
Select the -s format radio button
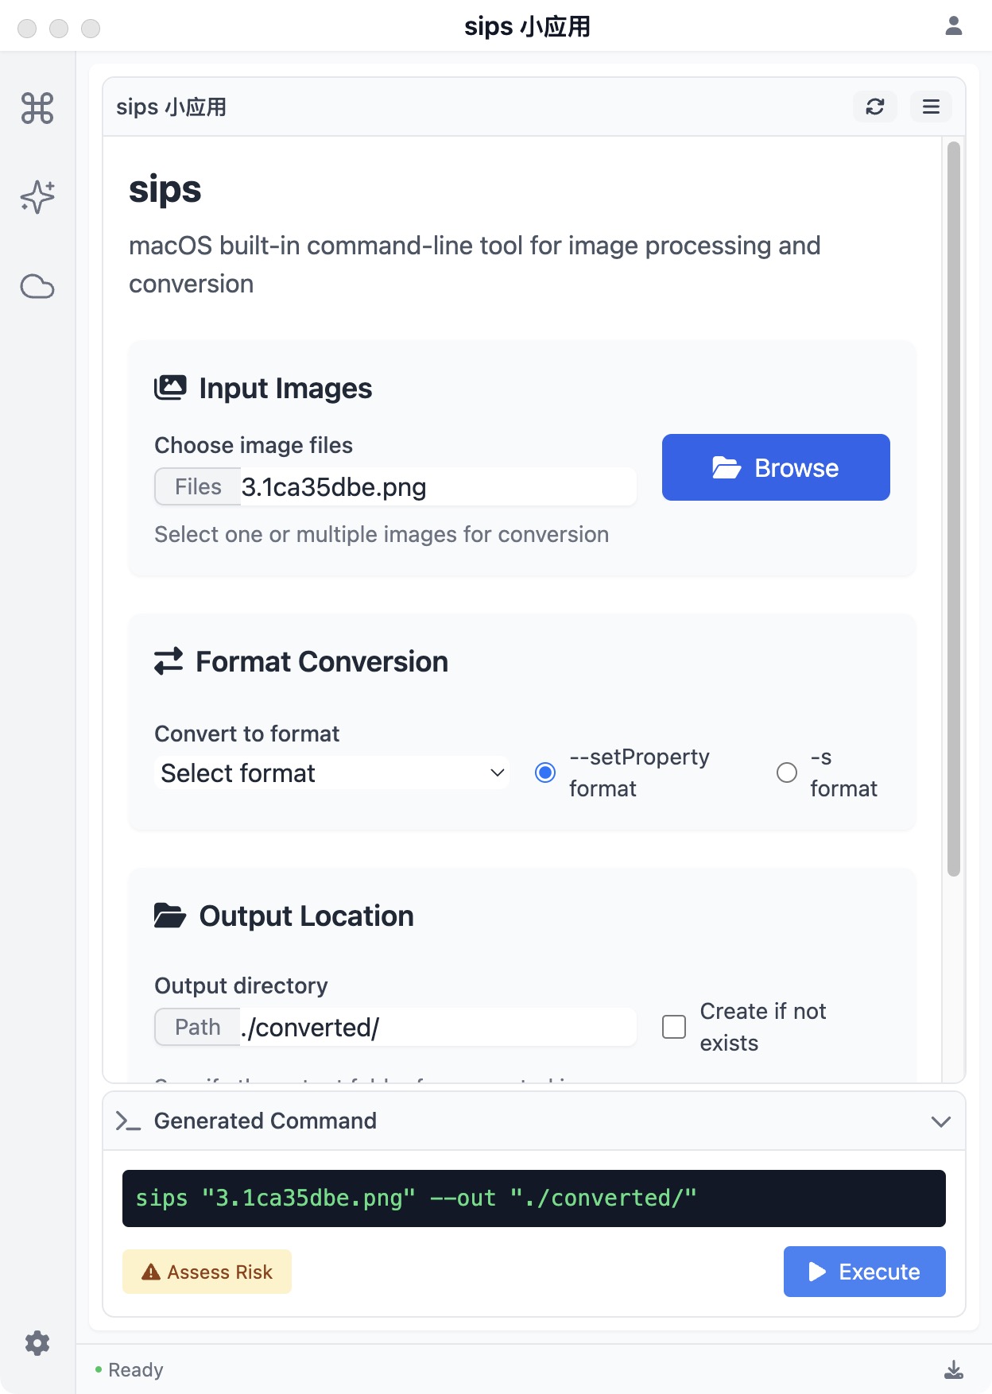(787, 773)
